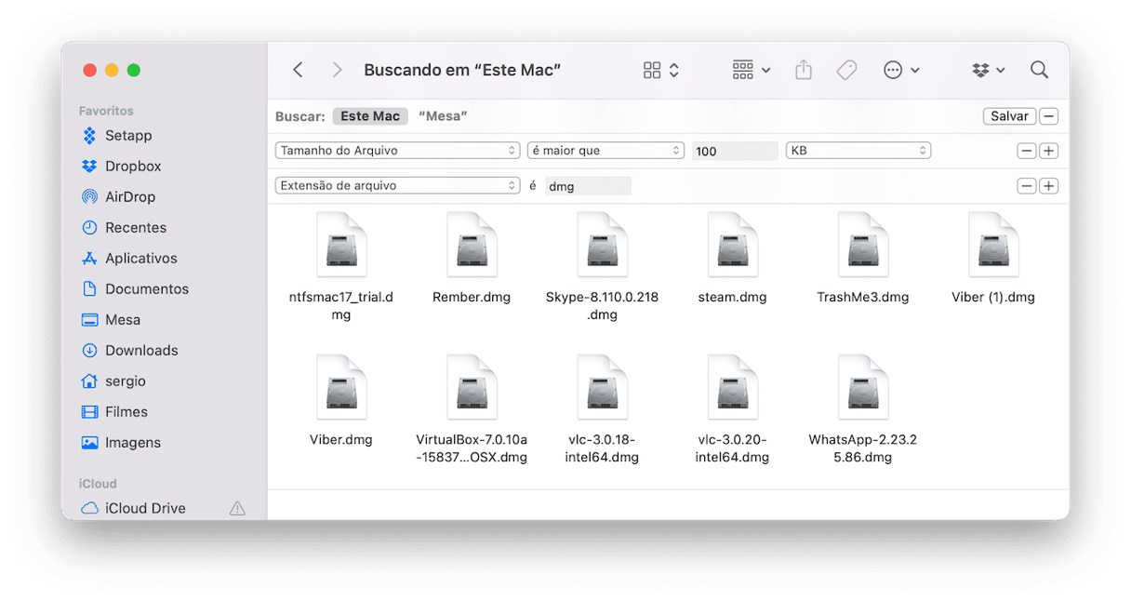Click the "Viber (1).dmg" file name
This screenshot has width=1131, height=601.
pos(993,298)
